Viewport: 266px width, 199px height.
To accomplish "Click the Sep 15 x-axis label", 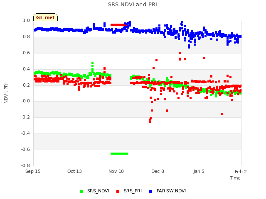I will pyautogui.click(x=33, y=171).
